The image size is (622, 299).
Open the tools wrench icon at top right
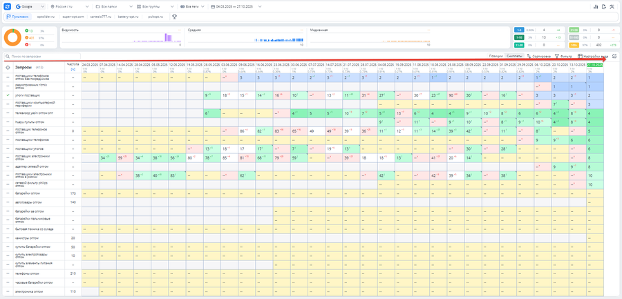click(612, 7)
